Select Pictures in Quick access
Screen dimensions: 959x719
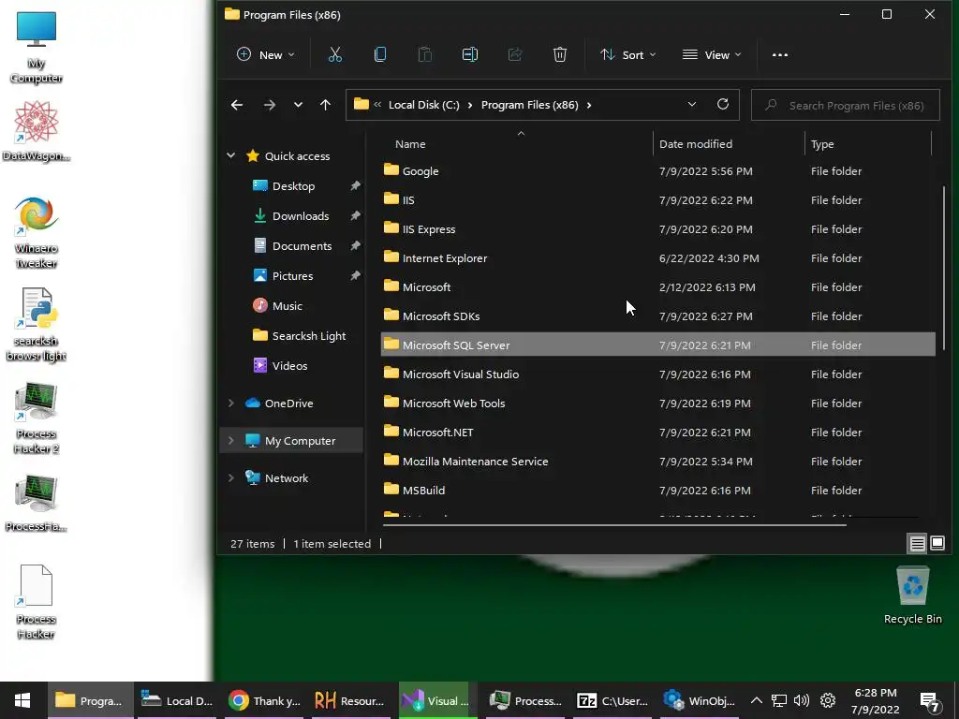[292, 276]
